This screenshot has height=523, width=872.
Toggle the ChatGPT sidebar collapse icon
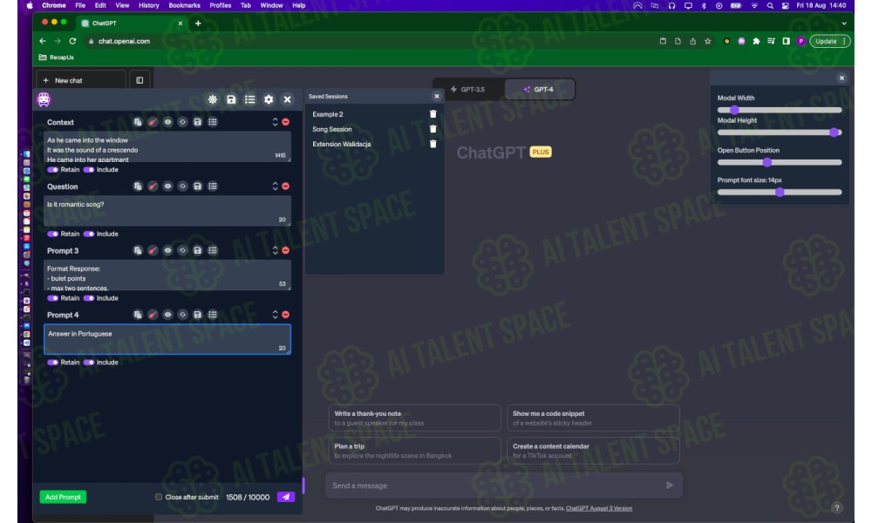(x=140, y=80)
